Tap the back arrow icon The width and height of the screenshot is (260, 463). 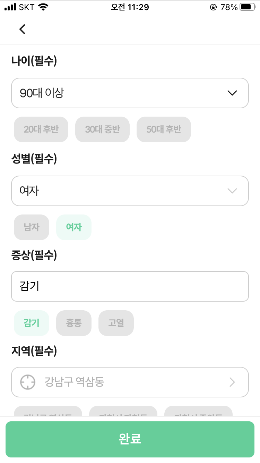coord(23,29)
